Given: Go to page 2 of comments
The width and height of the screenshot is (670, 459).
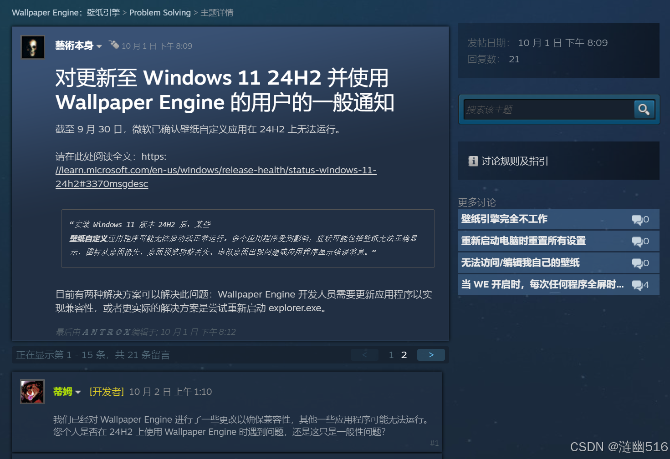Looking at the screenshot, I should pos(404,355).
